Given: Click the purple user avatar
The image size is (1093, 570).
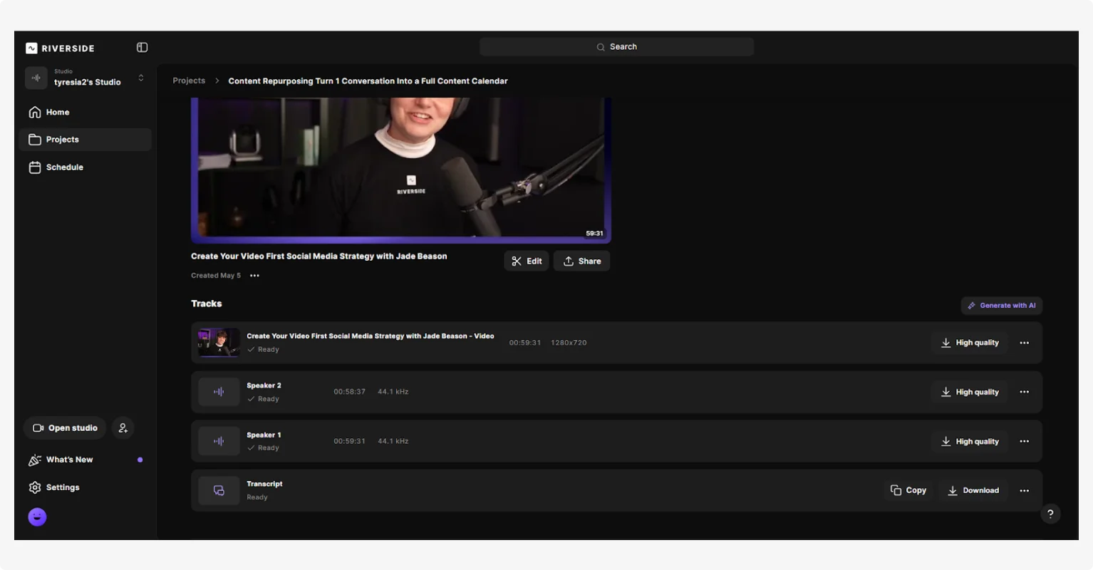Looking at the screenshot, I should pos(37,517).
